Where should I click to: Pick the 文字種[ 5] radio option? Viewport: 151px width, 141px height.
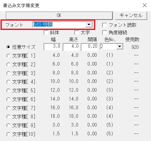click(8, 91)
